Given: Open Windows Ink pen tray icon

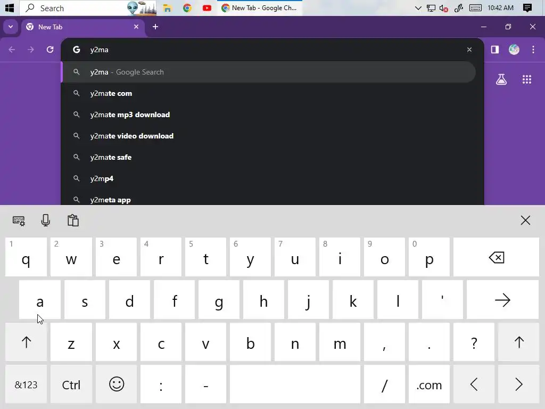Looking at the screenshot, I should coord(459,8).
